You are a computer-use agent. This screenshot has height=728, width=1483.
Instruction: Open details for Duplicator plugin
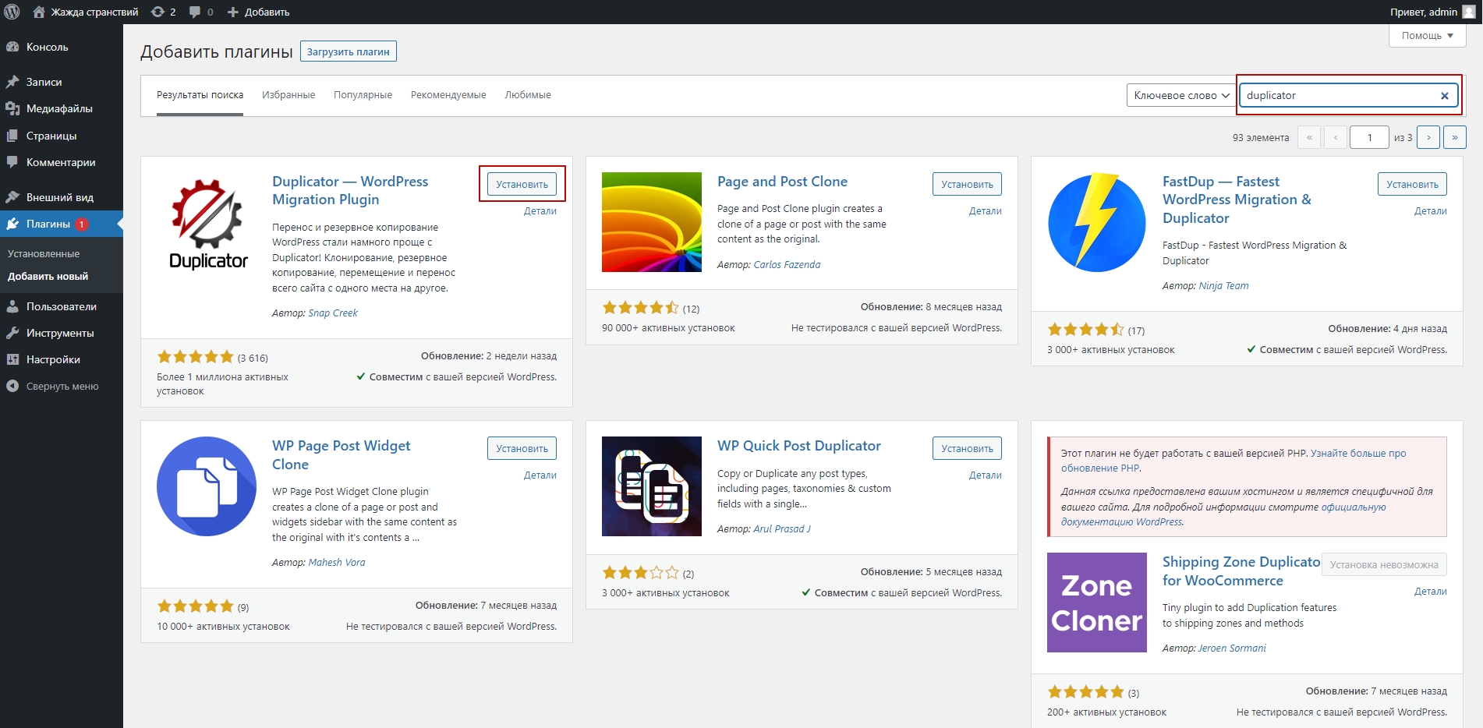[540, 210]
